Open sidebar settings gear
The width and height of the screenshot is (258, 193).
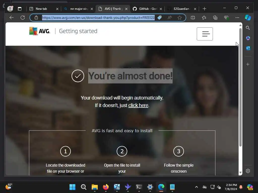[248, 171]
